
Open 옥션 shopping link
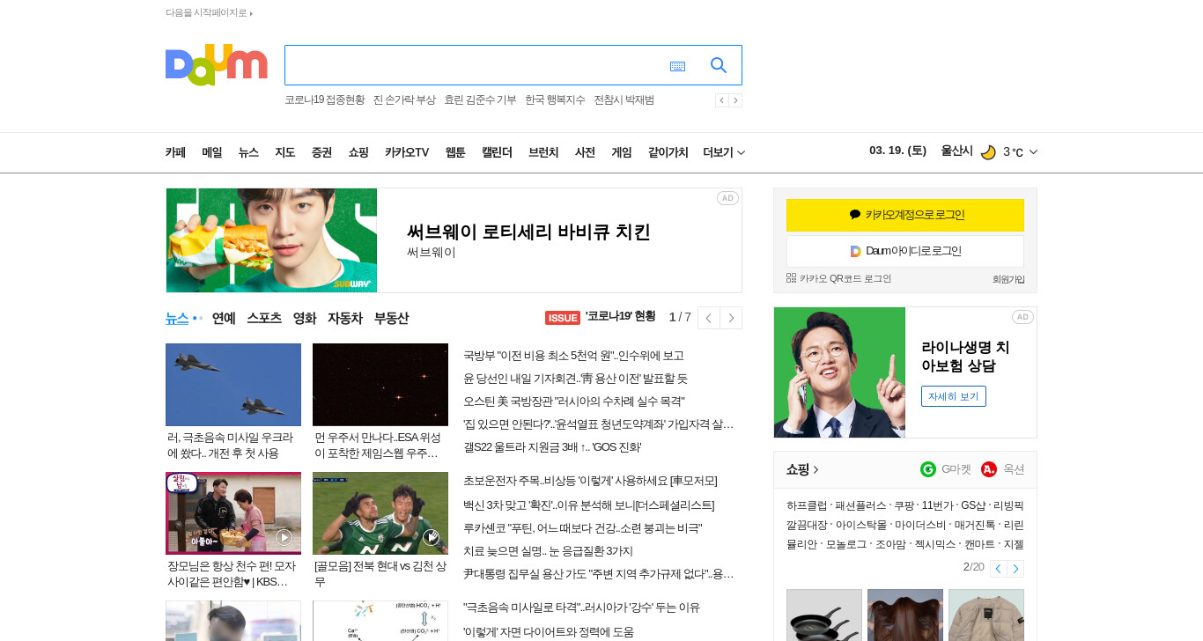[1003, 469]
